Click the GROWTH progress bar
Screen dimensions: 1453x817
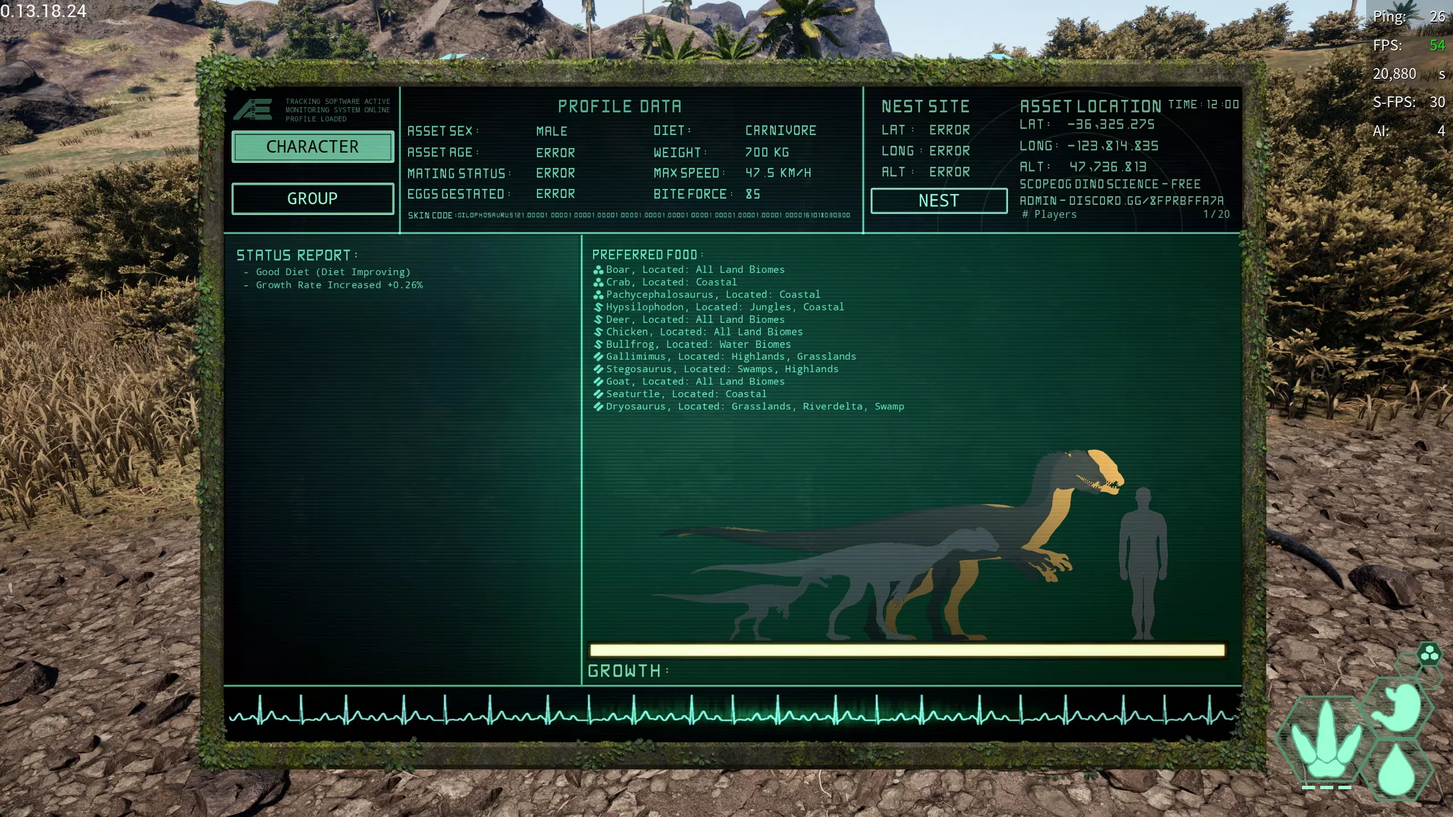(x=908, y=650)
